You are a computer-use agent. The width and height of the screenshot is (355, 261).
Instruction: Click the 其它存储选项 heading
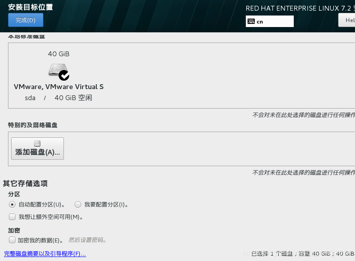point(25,183)
